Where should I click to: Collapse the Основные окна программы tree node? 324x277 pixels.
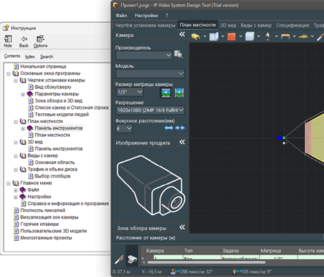[9, 74]
